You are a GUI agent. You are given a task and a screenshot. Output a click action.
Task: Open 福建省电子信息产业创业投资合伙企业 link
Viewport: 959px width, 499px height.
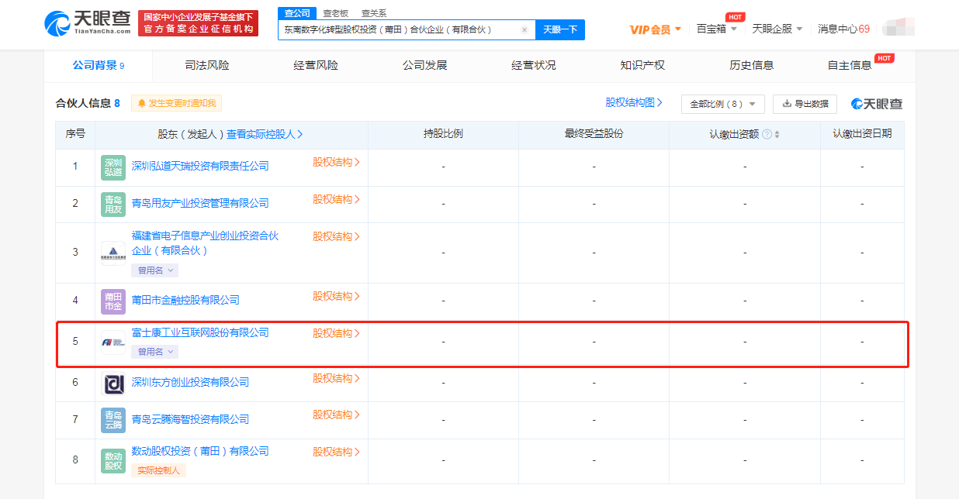tap(205, 243)
